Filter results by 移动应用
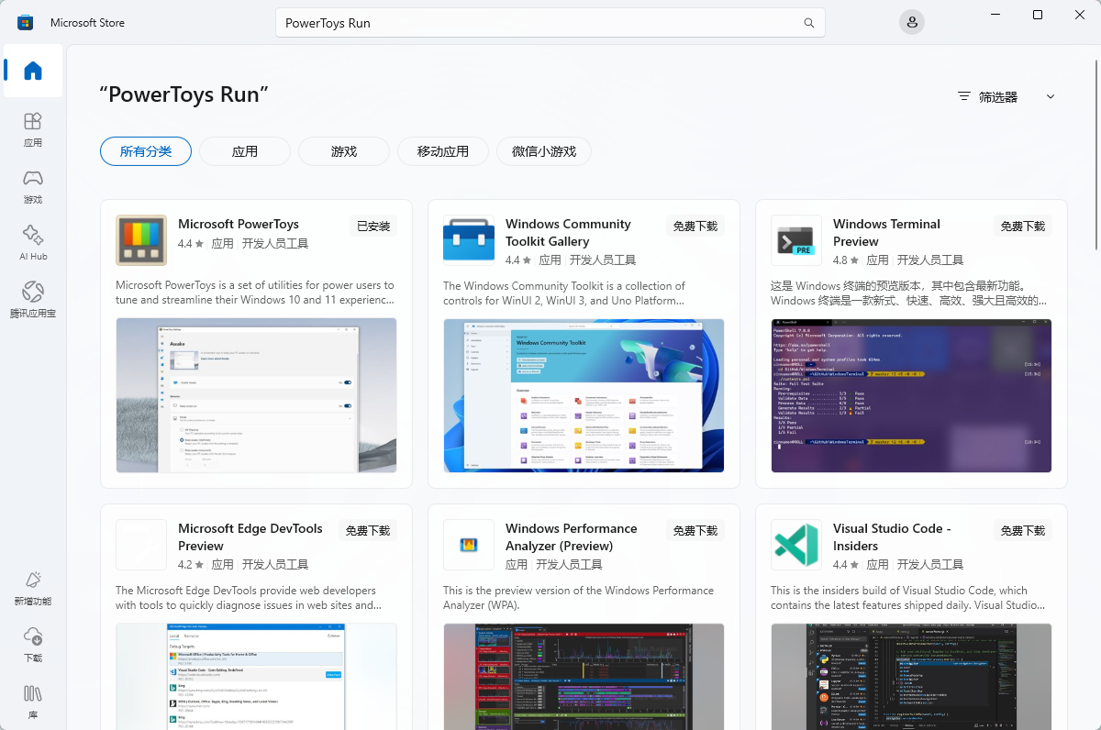The width and height of the screenshot is (1101, 730). point(443,151)
